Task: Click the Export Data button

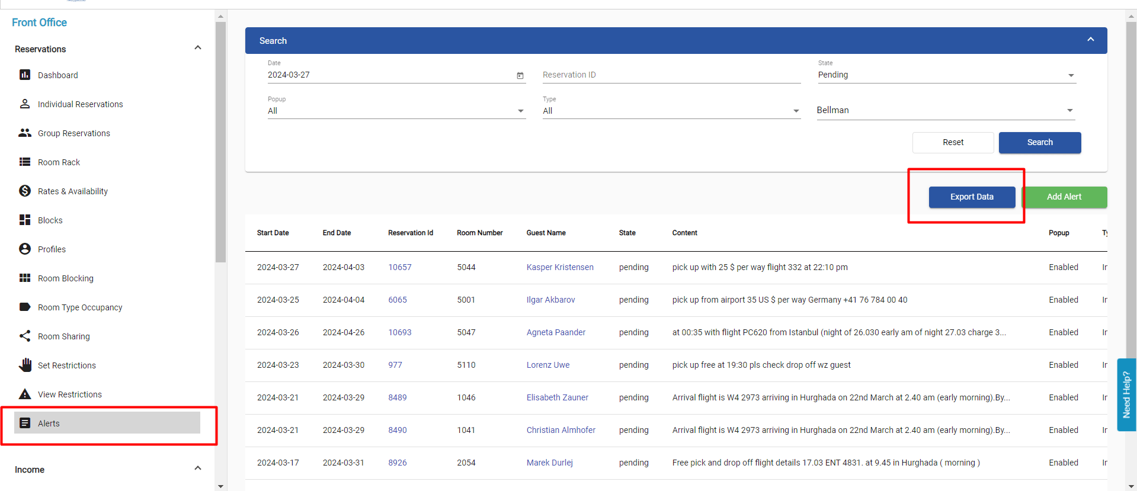Action: 972,197
